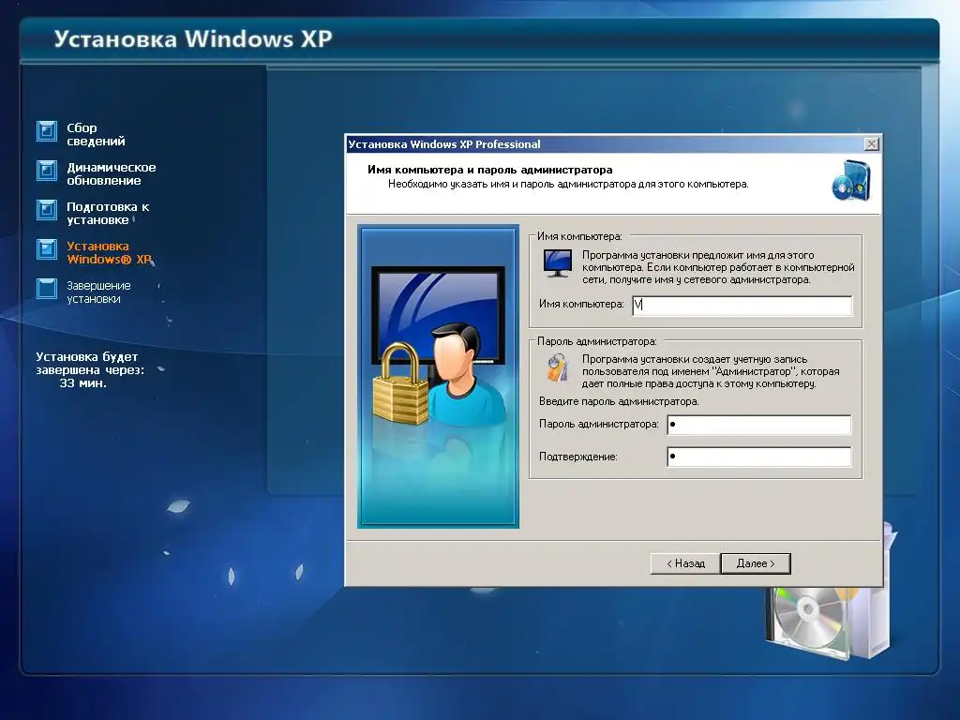This screenshot has width=960, height=720.
Task: Click the Завершение установки step label
Action: pyautogui.click(x=98, y=292)
